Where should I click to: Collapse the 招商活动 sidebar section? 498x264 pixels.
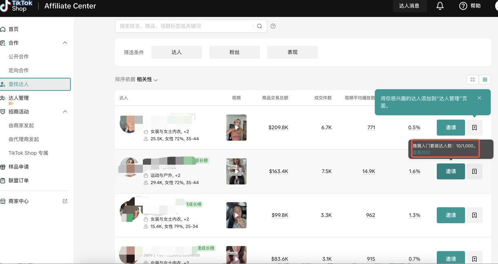(x=65, y=112)
